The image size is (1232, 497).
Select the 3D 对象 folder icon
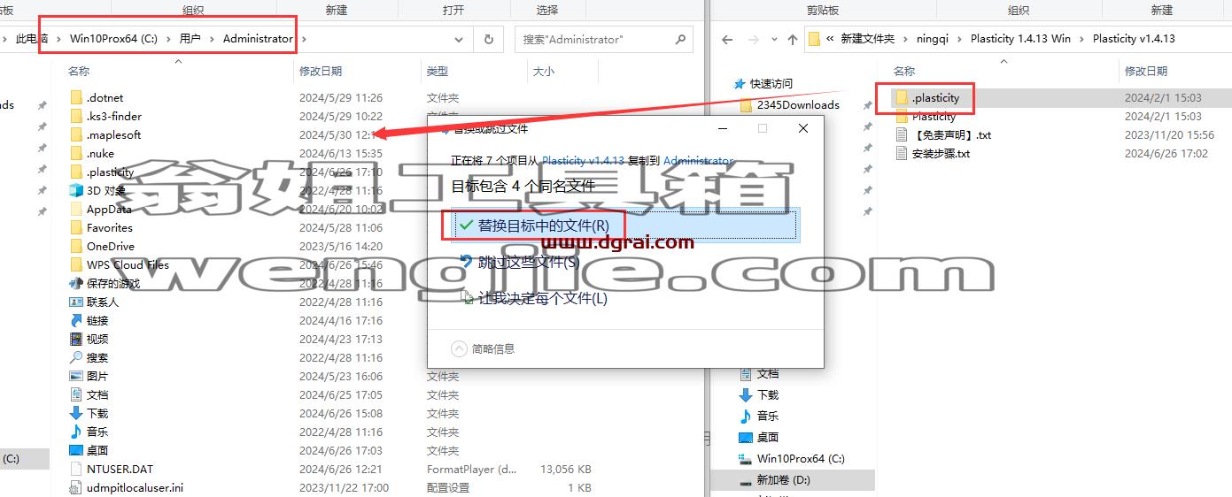pyautogui.click(x=76, y=190)
